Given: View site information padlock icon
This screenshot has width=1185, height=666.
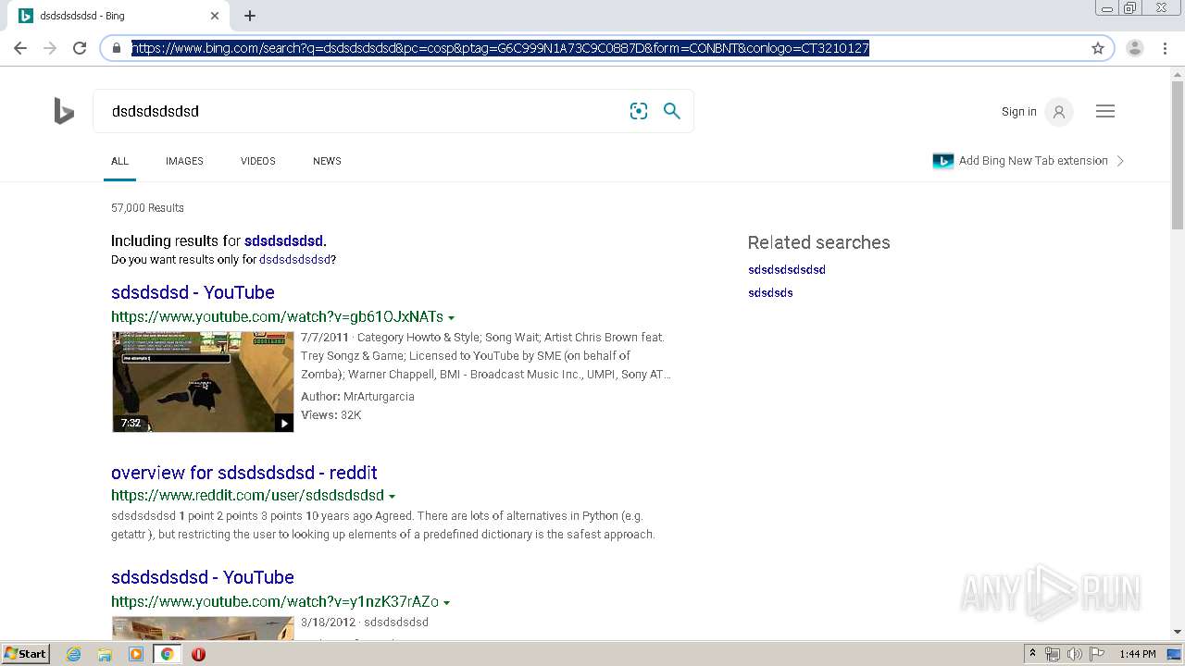Looking at the screenshot, I should click(x=117, y=48).
